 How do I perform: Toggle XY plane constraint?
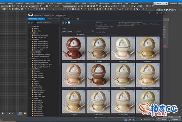click(18, 114)
